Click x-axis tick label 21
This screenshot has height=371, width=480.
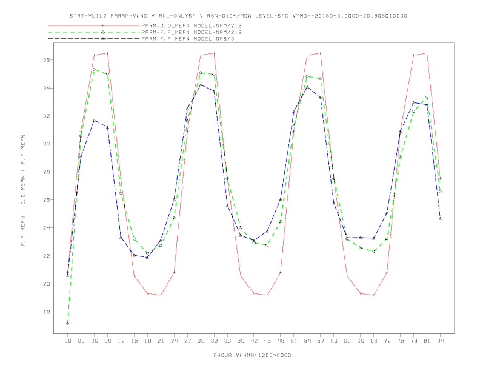pos(161,341)
